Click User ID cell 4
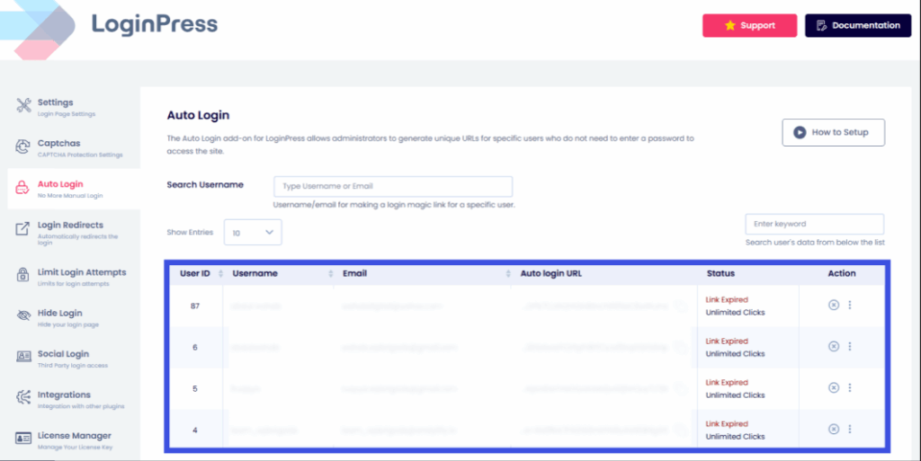Viewport: 921px width, 461px height. (x=195, y=430)
